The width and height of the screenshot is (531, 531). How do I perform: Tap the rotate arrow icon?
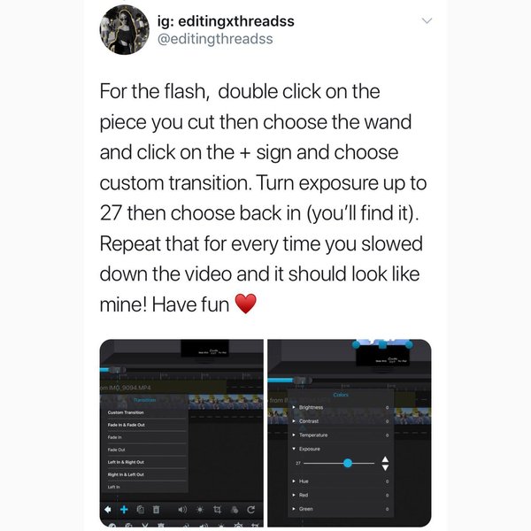[251, 510]
